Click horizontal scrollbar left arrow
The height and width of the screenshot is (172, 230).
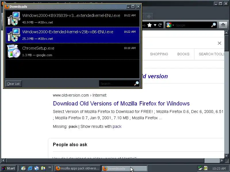(3, 161)
